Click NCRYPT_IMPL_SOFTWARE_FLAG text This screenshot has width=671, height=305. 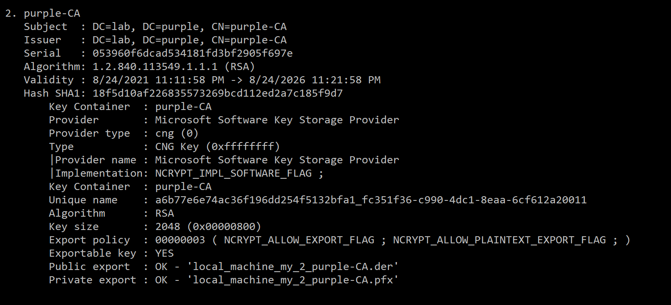(233, 173)
